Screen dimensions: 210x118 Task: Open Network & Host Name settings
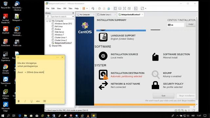[119, 85]
